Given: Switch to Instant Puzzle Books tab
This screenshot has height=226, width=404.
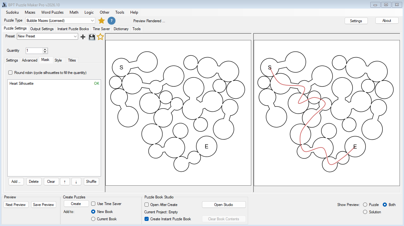Looking at the screenshot, I should tap(73, 29).
